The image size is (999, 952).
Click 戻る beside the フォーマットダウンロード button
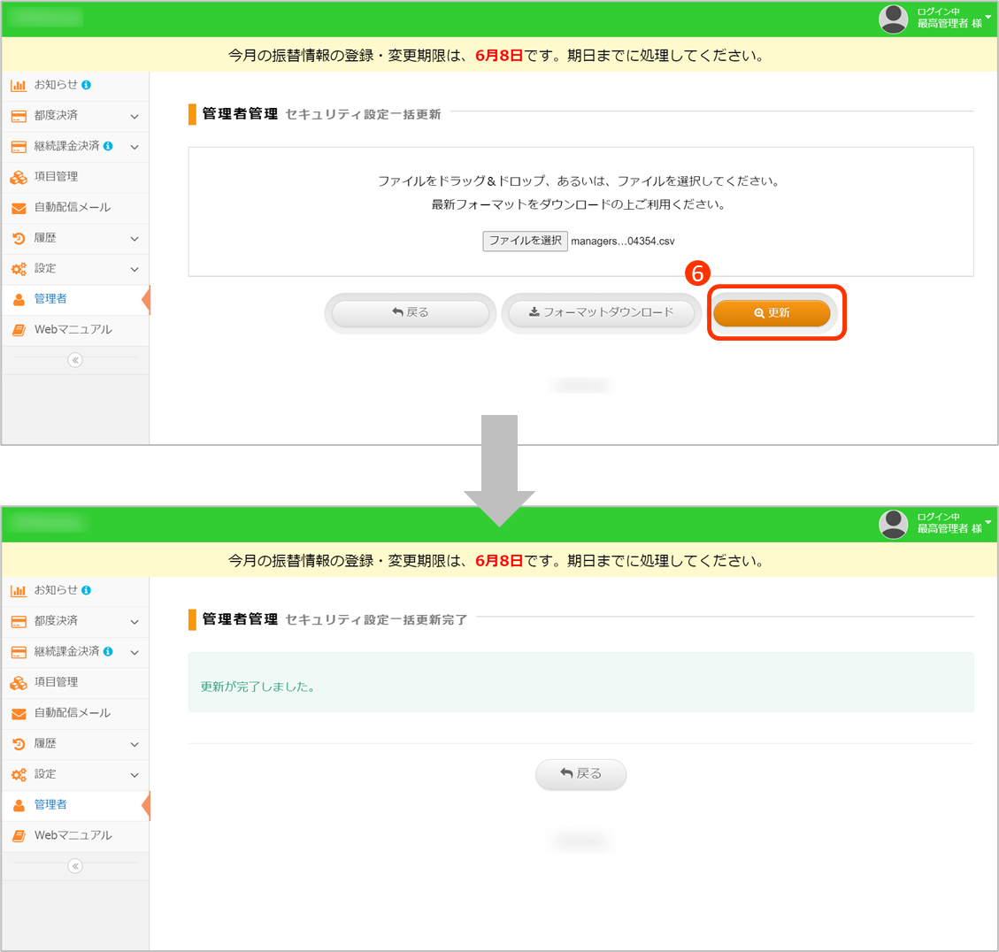(x=410, y=313)
